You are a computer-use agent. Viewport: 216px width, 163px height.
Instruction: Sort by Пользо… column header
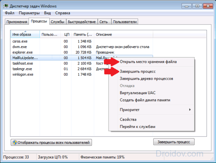click(x=50, y=34)
